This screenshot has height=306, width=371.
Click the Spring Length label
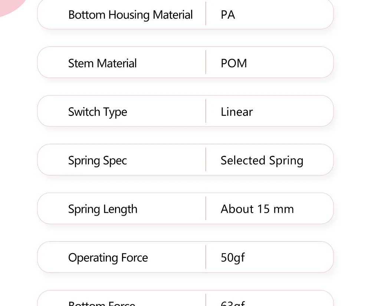coord(103,209)
